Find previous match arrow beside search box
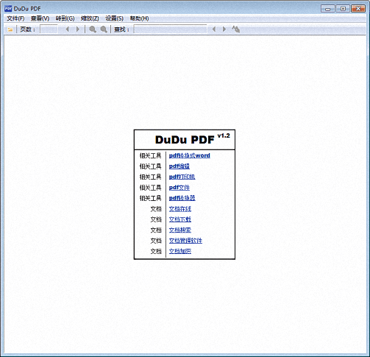The height and width of the screenshot is (357, 370). (214, 29)
